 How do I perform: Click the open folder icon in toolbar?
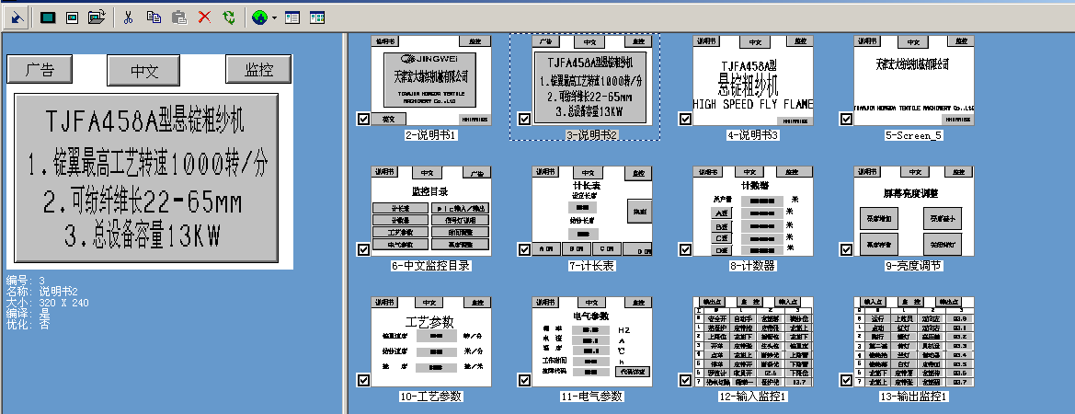coord(96,17)
